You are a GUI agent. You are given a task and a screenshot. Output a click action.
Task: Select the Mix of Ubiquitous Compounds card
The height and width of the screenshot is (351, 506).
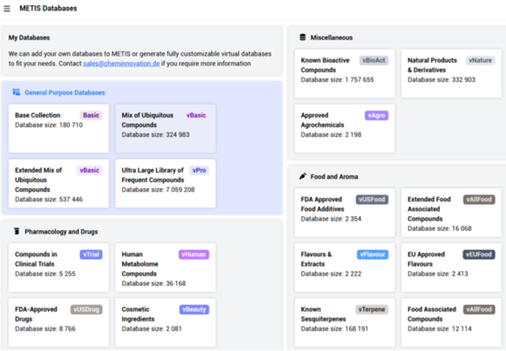tap(165, 129)
